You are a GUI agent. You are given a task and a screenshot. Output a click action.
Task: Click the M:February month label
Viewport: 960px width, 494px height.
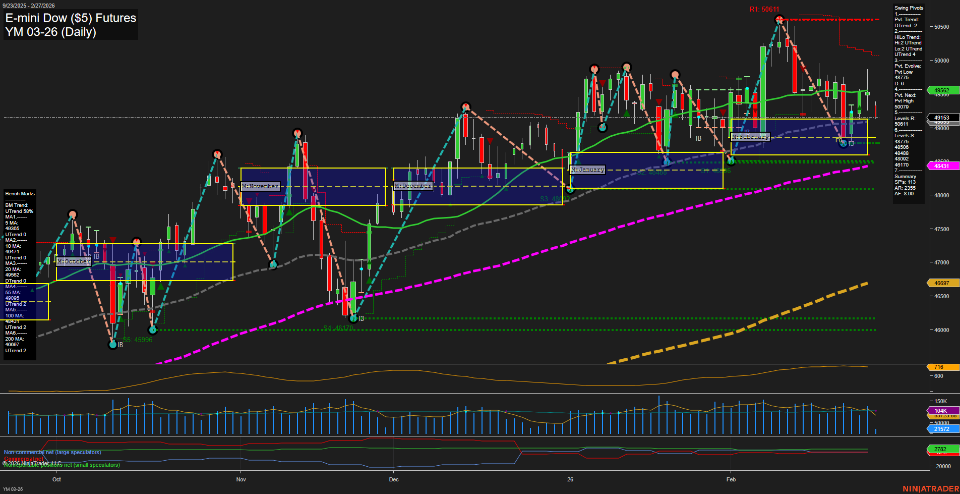pos(750,137)
